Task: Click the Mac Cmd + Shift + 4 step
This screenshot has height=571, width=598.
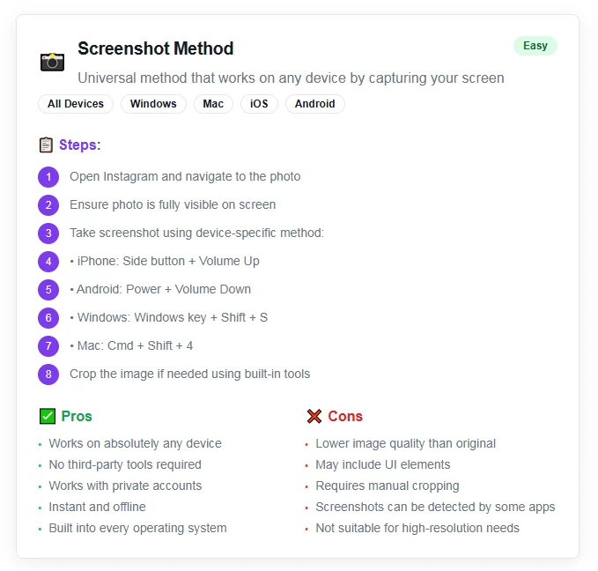Action: (x=131, y=345)
